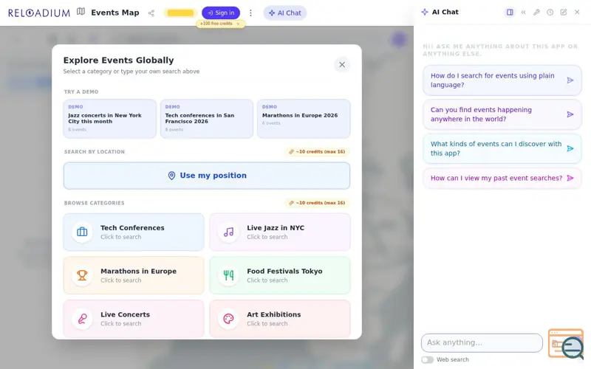The image size is (591, 369).
Task: Click the credits badge beside Browse Categories
Action: pyautogui.click(x=318, y=203)
